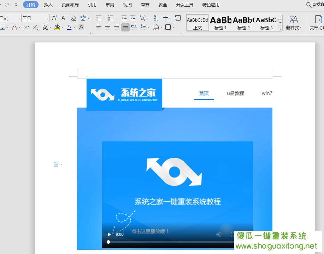
Task: Set paragraph to center alignment
Action: (x=108, y=27)
